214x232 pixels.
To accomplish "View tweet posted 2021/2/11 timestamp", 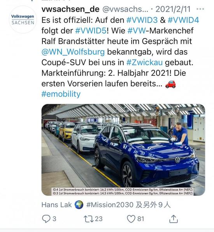I will (173, 9).
